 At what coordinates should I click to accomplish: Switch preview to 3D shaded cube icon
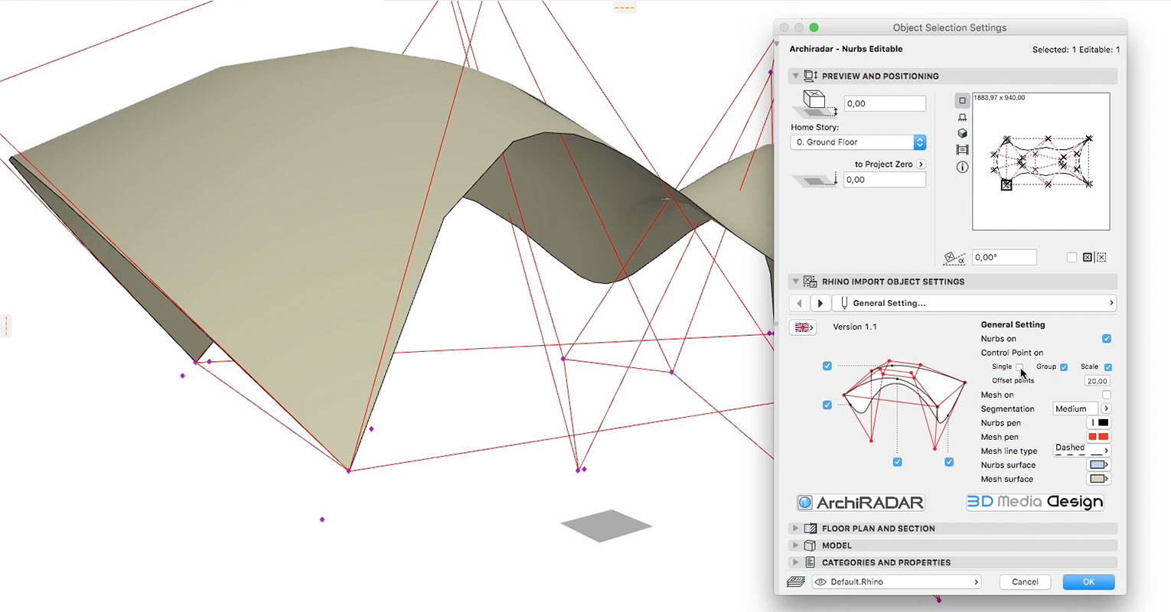[x=963, y=133]
